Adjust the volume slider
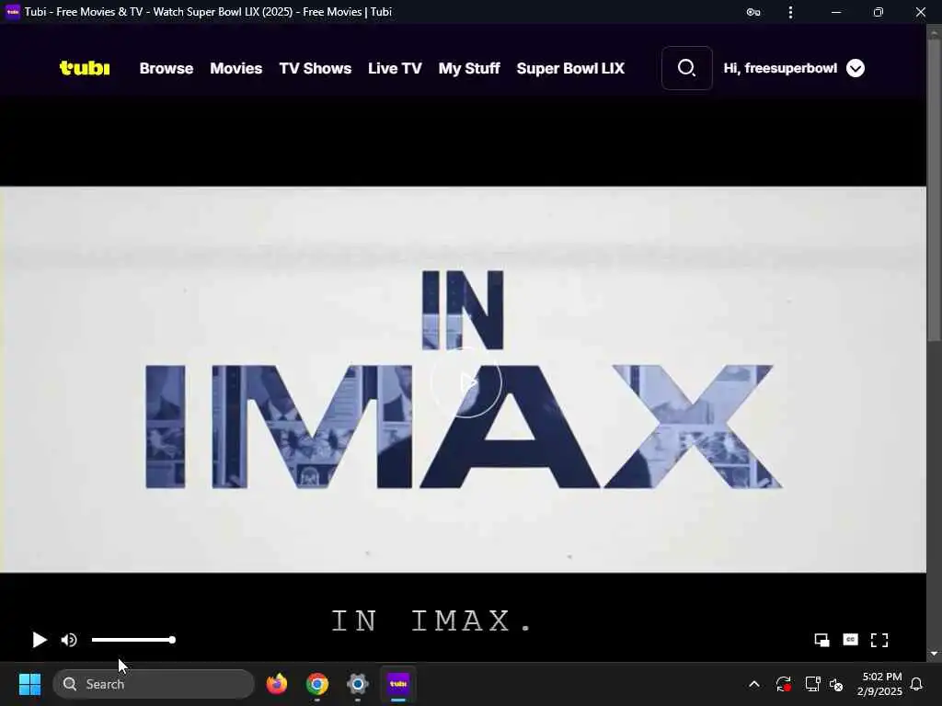 point(133,640)
